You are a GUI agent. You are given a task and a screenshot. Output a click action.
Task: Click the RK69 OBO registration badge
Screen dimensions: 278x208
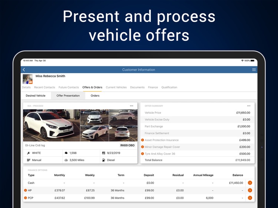click(127, 145)
